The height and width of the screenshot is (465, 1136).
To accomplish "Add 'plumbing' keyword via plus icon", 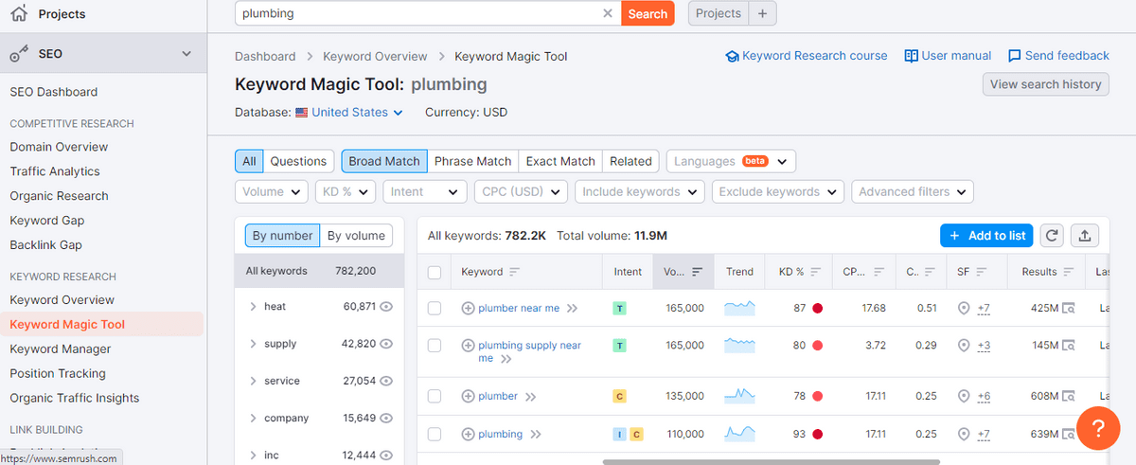I will coord(468,434).
